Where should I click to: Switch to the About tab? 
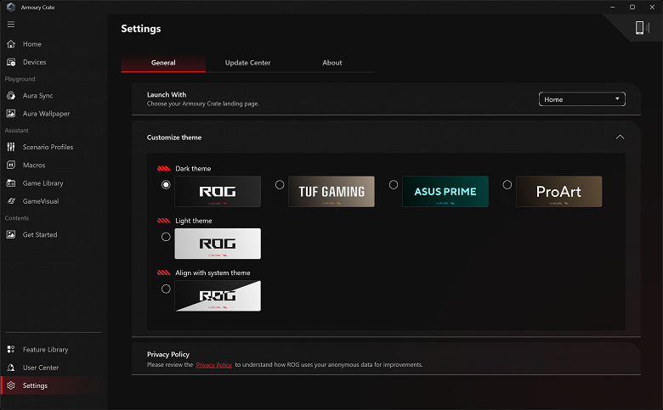click(x=332, y=63)
